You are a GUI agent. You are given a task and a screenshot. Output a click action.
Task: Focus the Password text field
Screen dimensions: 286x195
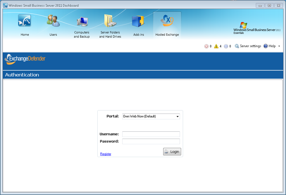point(151,141)
